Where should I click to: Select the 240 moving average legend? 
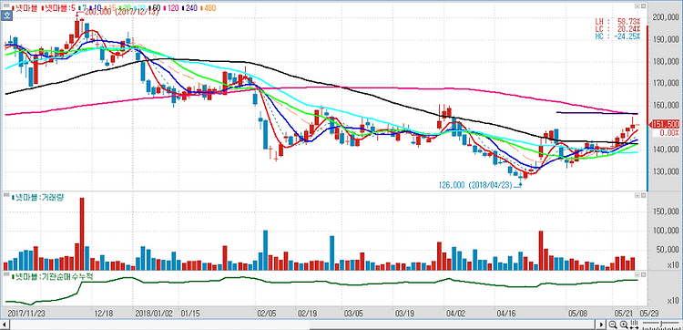[190, 8]
